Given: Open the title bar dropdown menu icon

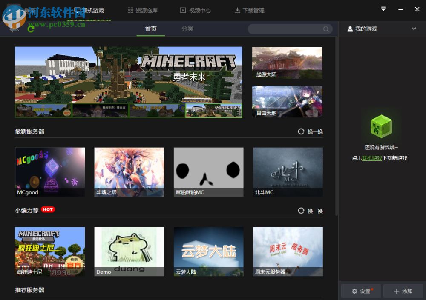Looking at the screenshot, I should (383, 9).
